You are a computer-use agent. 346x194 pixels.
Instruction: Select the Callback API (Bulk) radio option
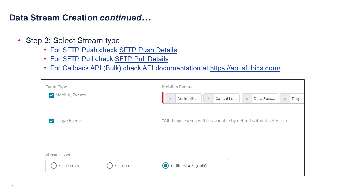(166, 166)
